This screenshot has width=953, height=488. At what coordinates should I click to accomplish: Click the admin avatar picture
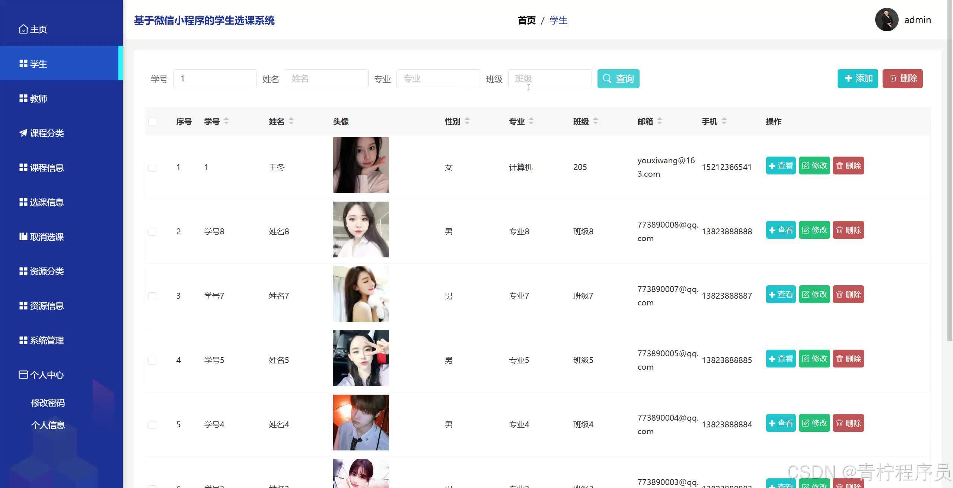tap(886, 20)
